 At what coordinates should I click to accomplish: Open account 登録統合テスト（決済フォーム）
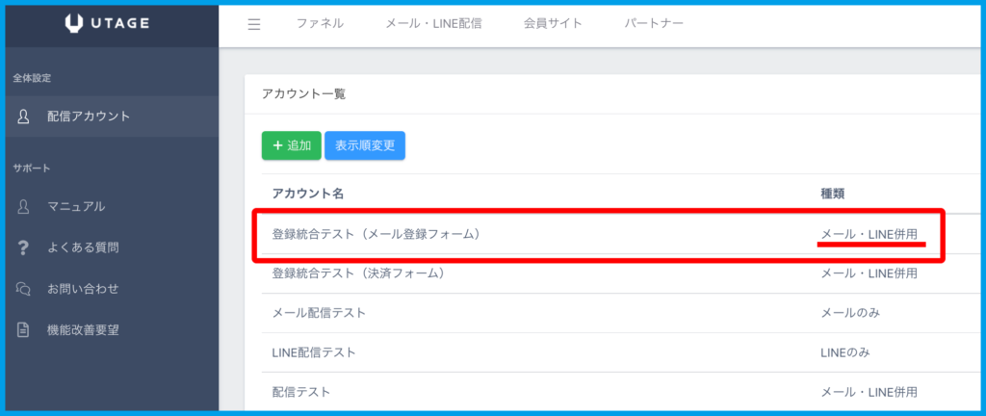click(x=358, y=273)
